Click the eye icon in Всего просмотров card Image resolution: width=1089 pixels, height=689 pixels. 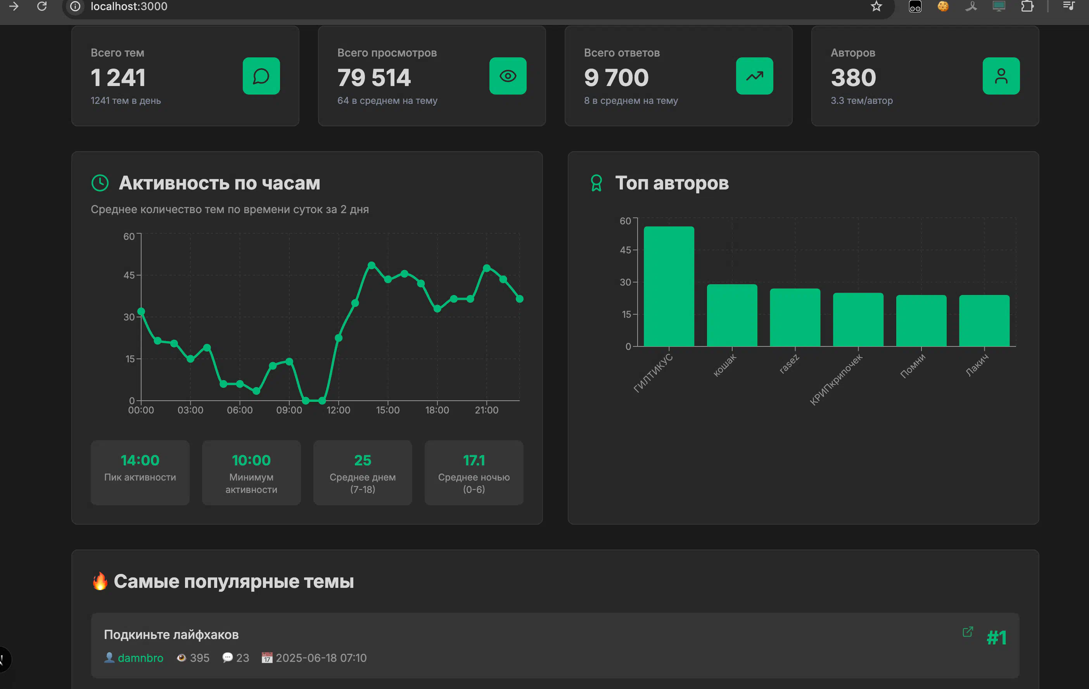click(508, 76)
